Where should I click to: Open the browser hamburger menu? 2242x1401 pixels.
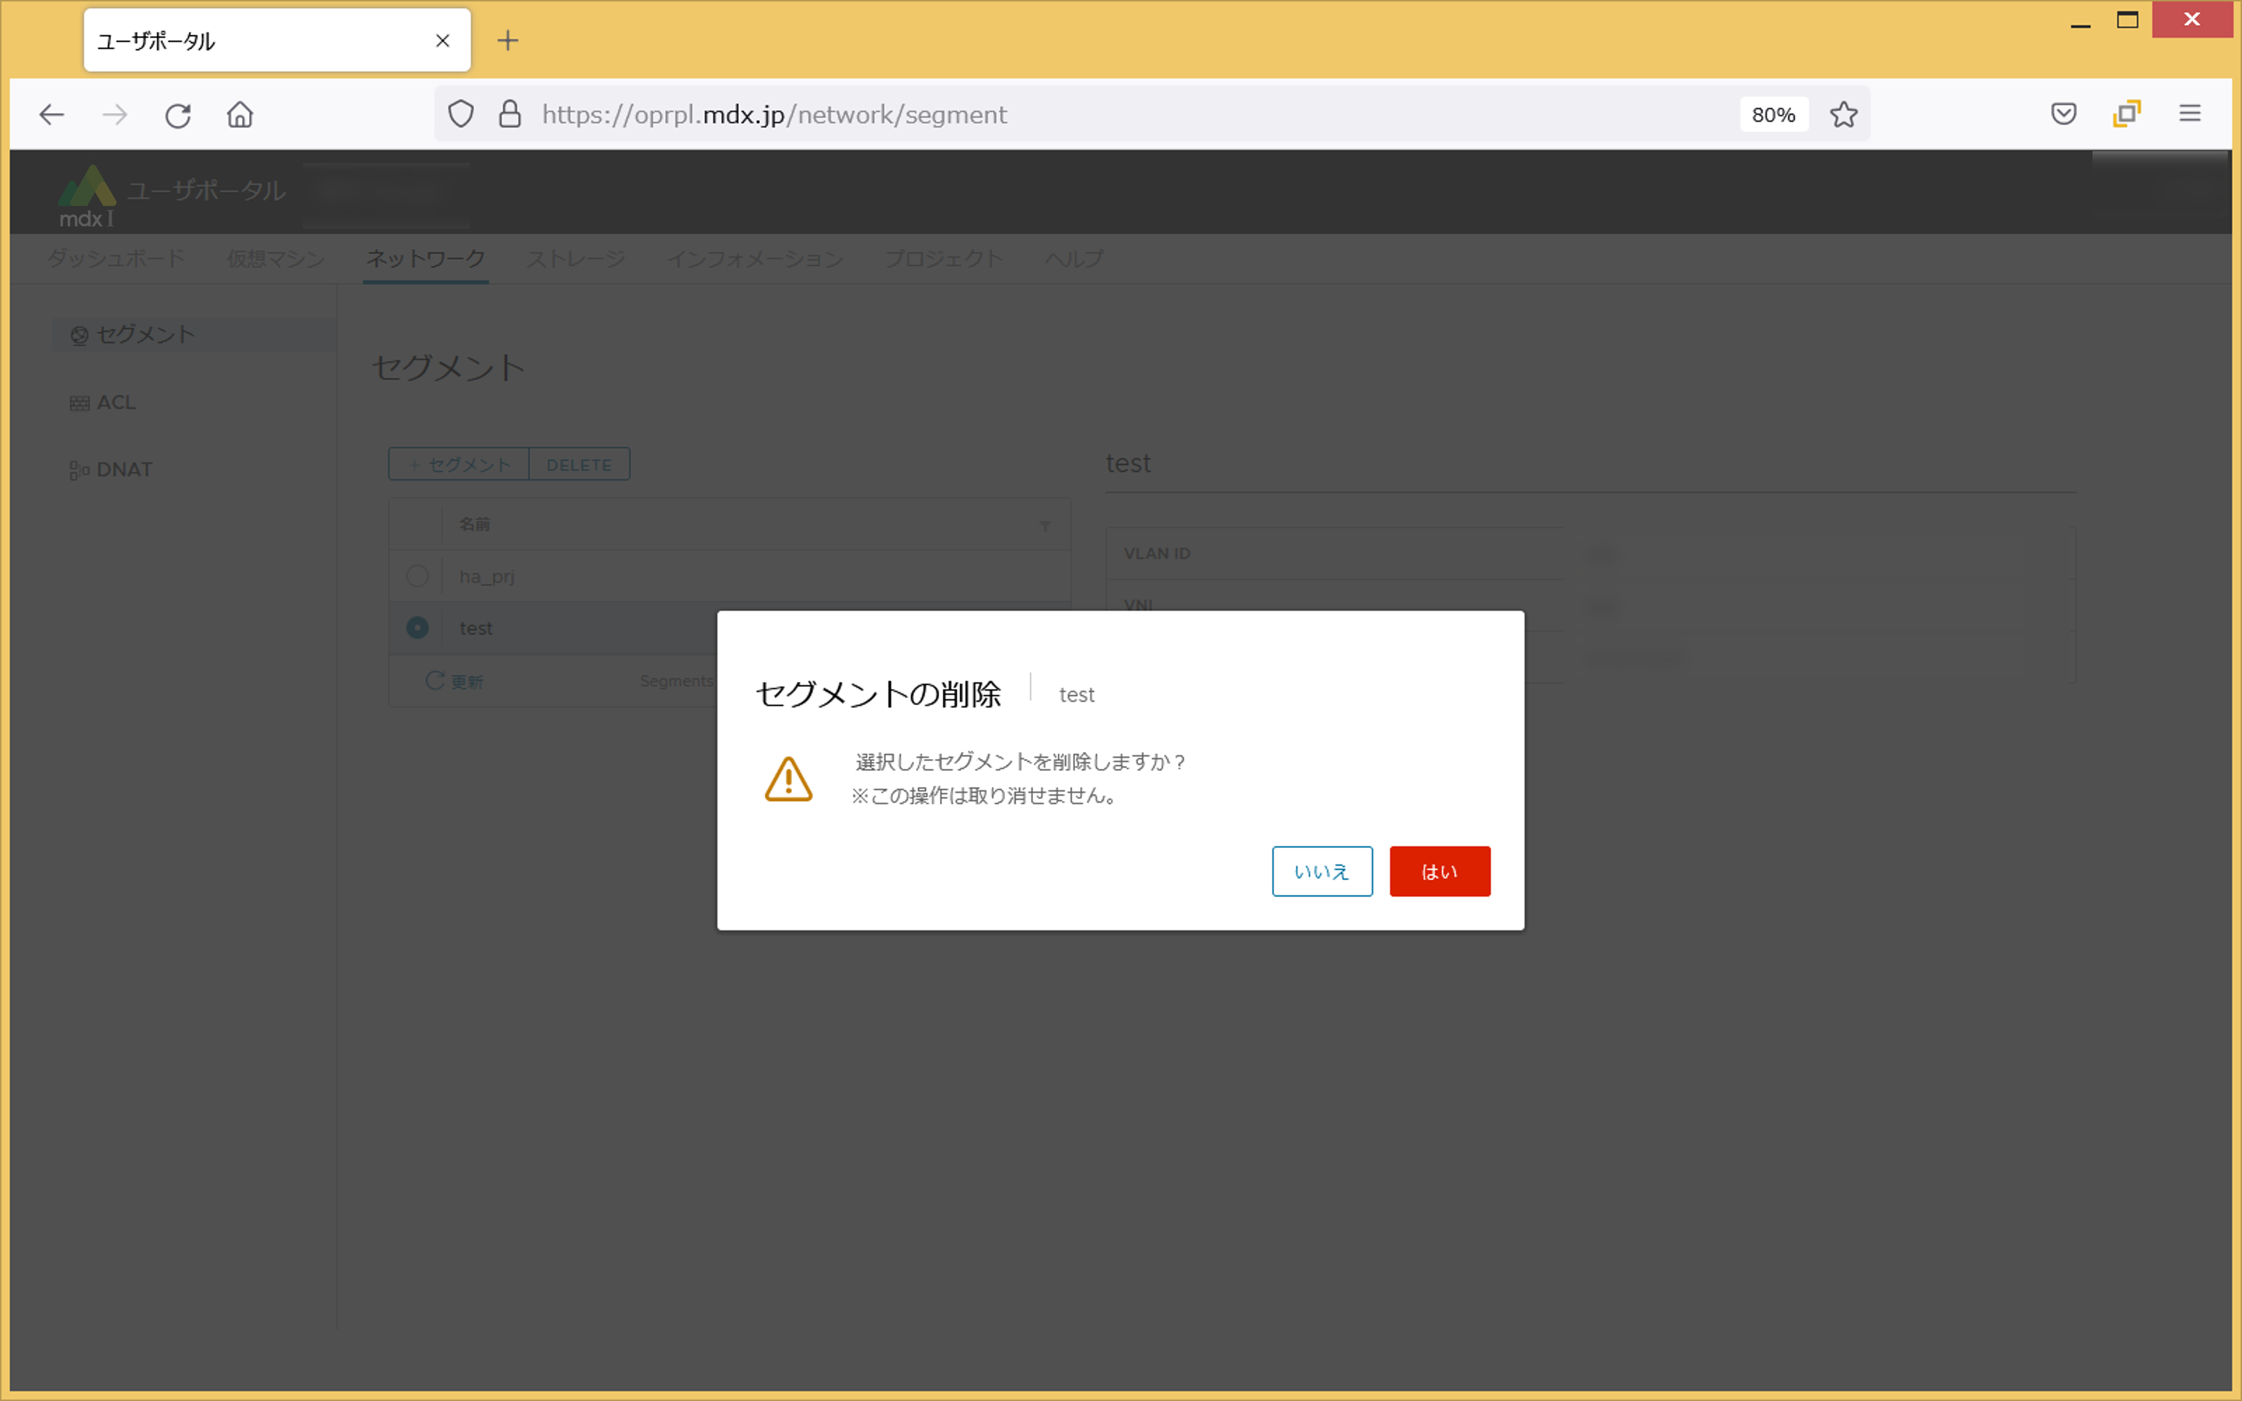coord(2189,113)
